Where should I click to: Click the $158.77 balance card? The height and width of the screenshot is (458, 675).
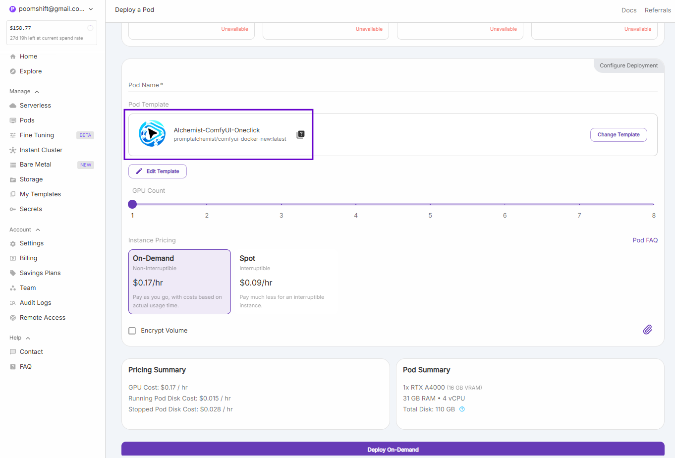click(x=52, y=33)
